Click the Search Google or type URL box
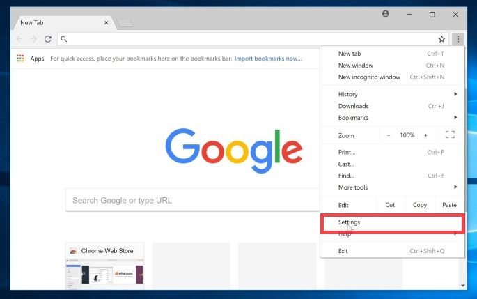The image size is (477, 299). [x=193, y=200]
